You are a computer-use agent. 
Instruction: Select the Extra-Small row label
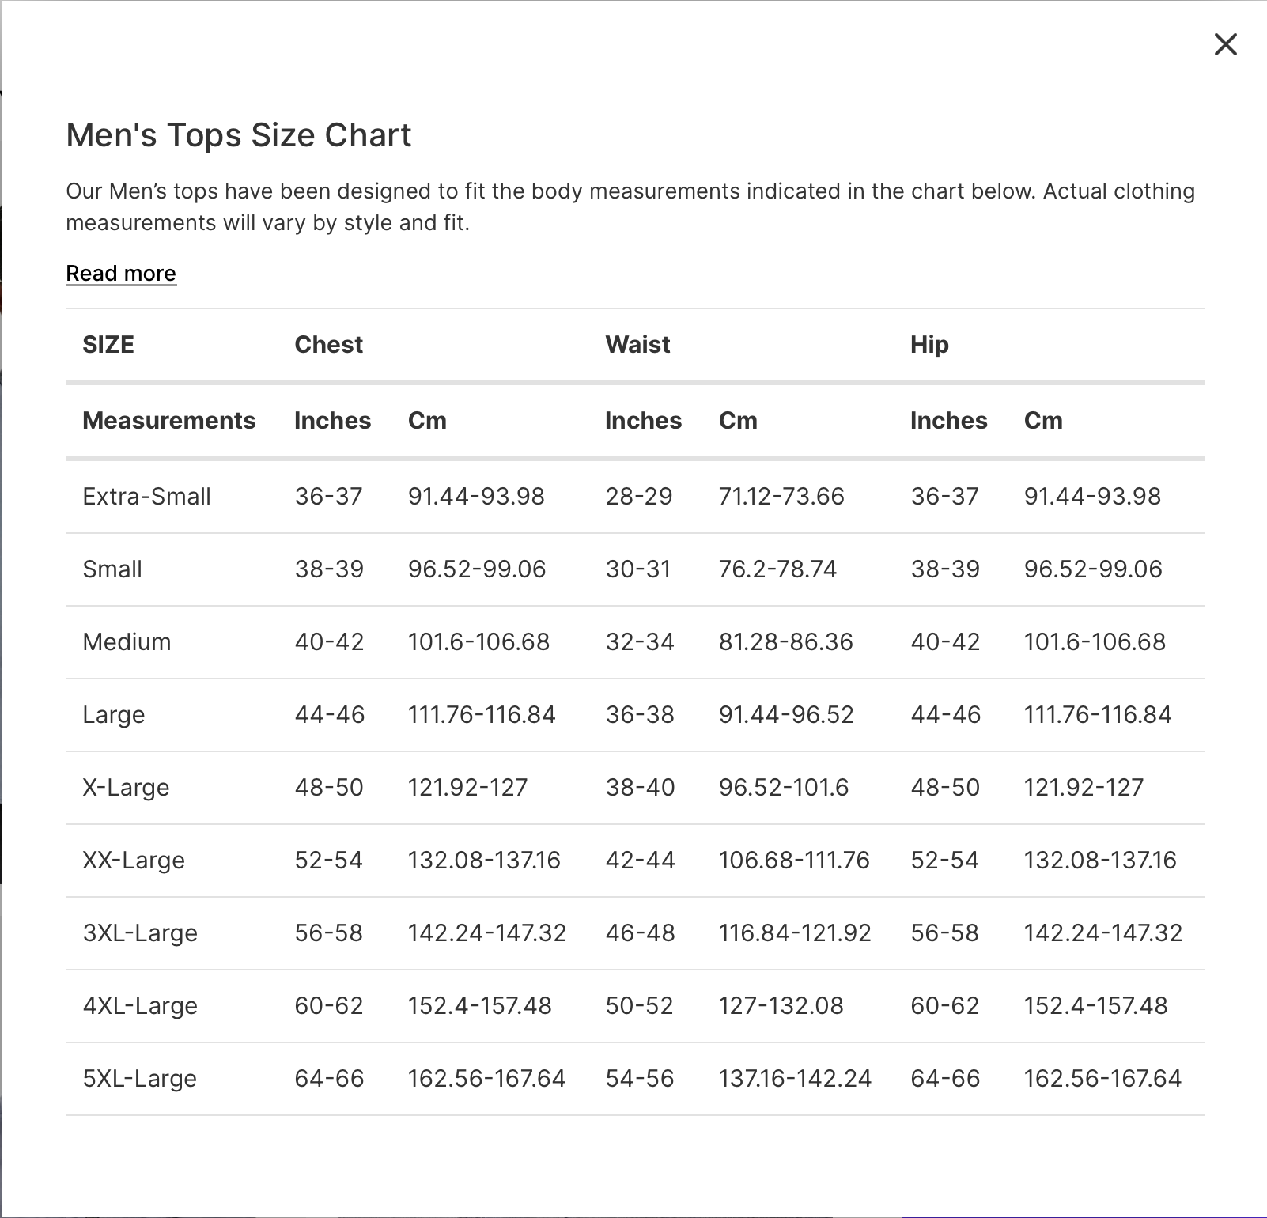(146, 497)
